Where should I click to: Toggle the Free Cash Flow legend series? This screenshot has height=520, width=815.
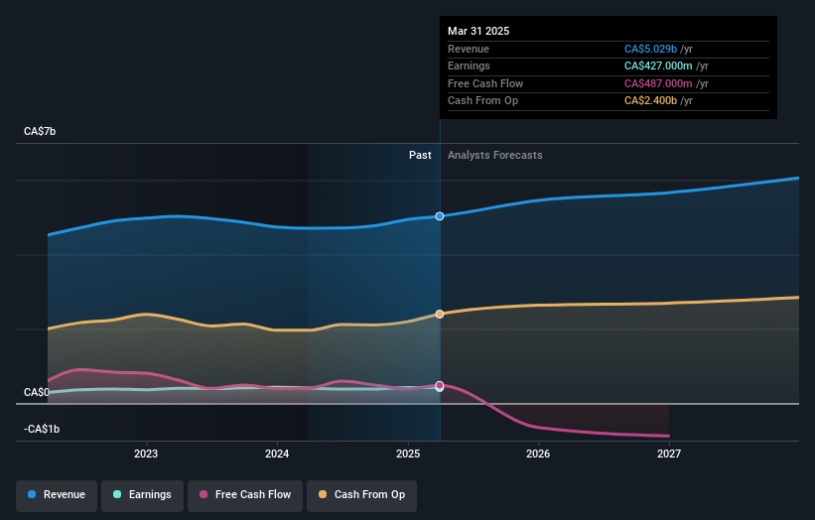coord(245,495)
